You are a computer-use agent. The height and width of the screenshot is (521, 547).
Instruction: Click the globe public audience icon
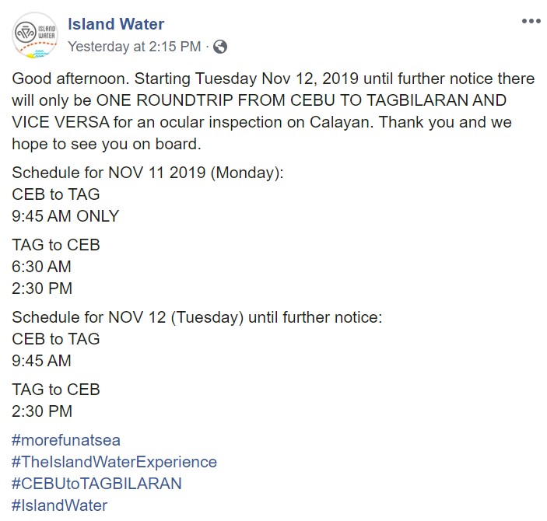coord(220,47)
